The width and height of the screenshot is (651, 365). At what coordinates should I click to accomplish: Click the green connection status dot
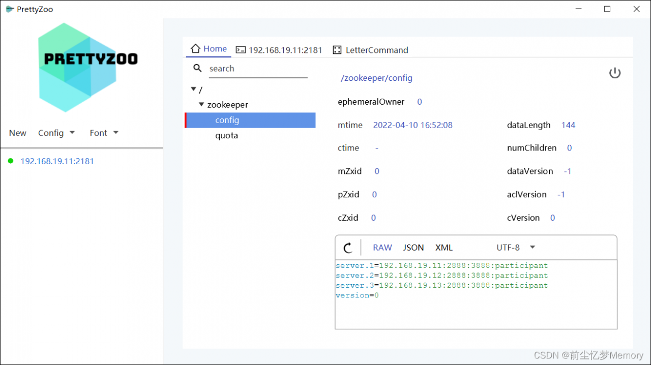point(10,161)
